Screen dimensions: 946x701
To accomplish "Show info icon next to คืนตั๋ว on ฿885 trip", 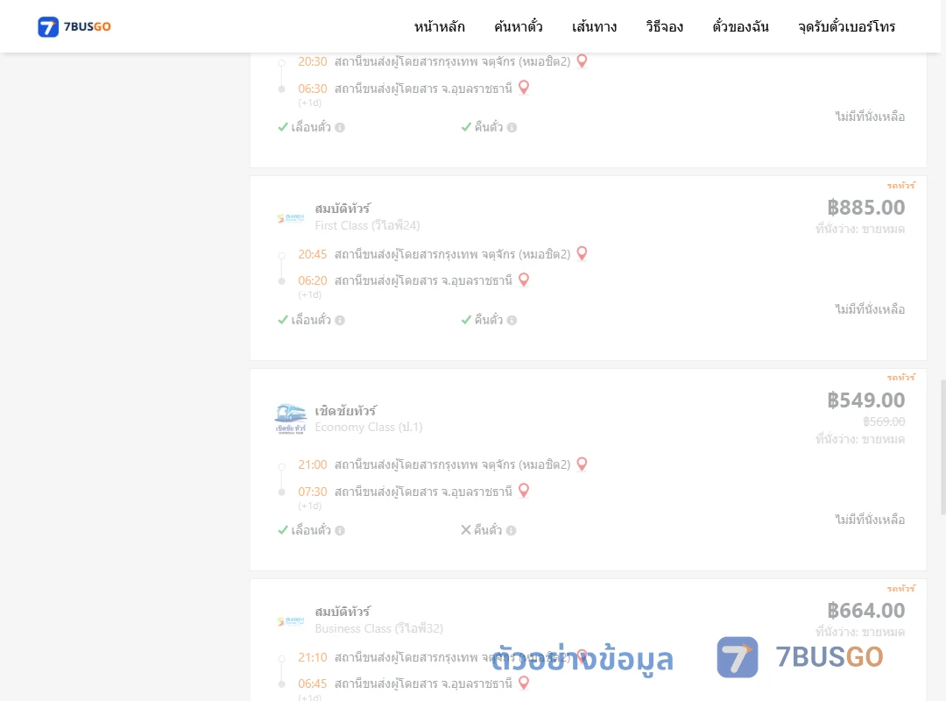I will [512, 320].
